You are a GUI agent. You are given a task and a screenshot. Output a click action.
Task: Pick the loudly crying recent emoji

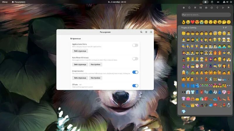click(x=202, y=22)
